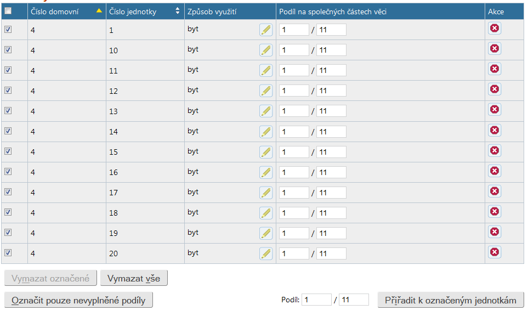Viewport: 528px width, 310px height.
Task: Focus the bottom Podíl numerator field
Action: pos(316,300)
